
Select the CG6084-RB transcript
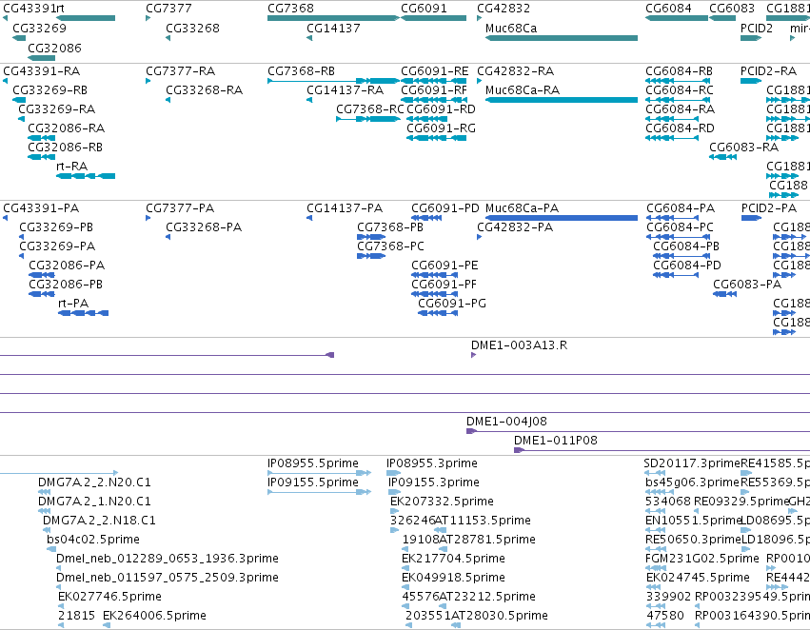678,81
